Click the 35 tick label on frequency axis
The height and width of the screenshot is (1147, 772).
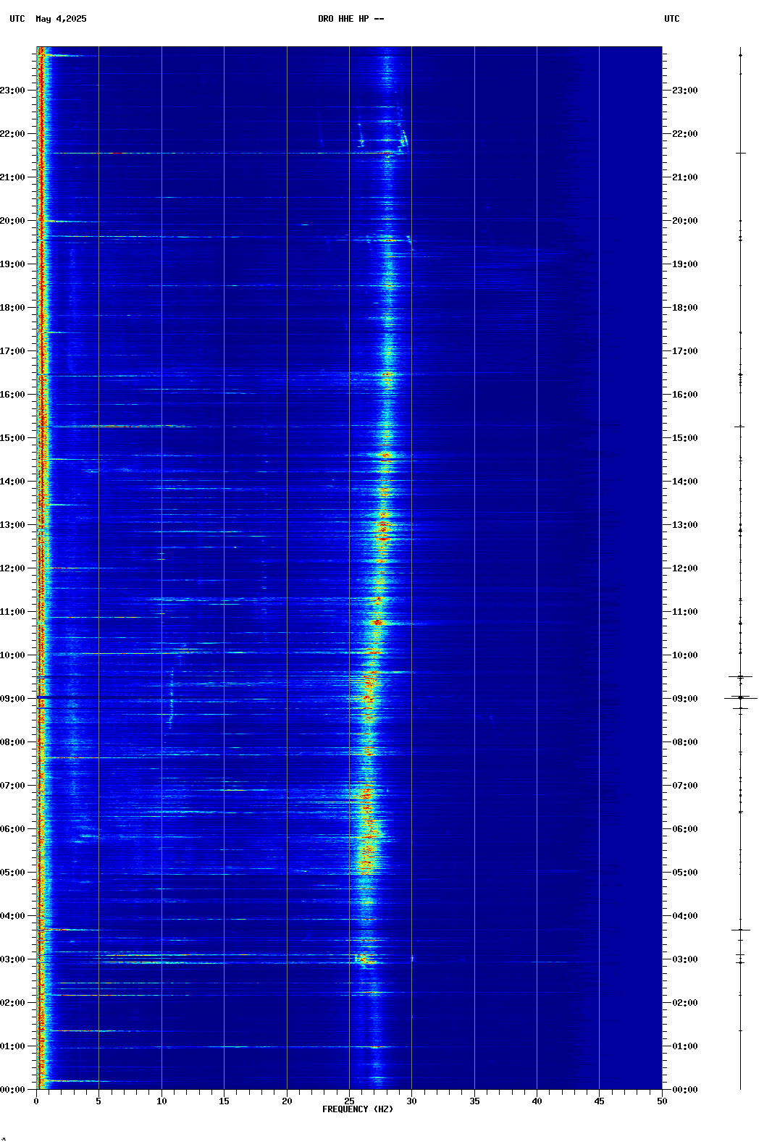[474, 1101]
